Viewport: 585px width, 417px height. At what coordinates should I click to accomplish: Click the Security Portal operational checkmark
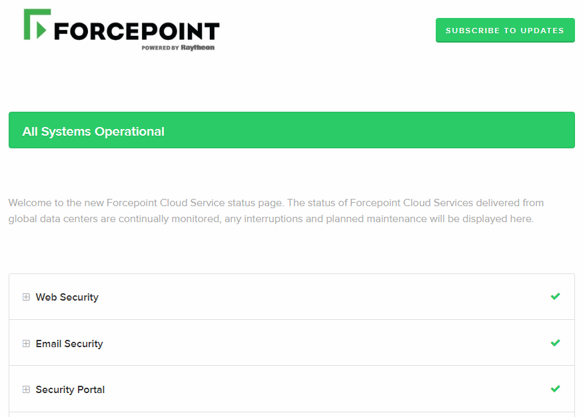coord(555,388)
